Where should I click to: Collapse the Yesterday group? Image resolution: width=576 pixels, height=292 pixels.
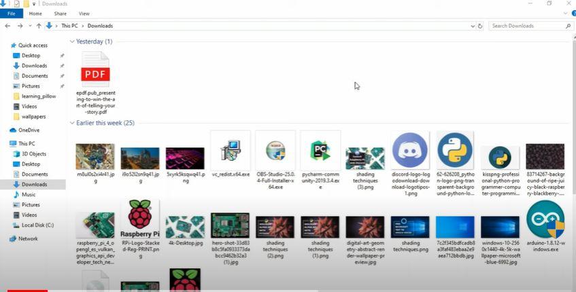(x=72, y=41)
